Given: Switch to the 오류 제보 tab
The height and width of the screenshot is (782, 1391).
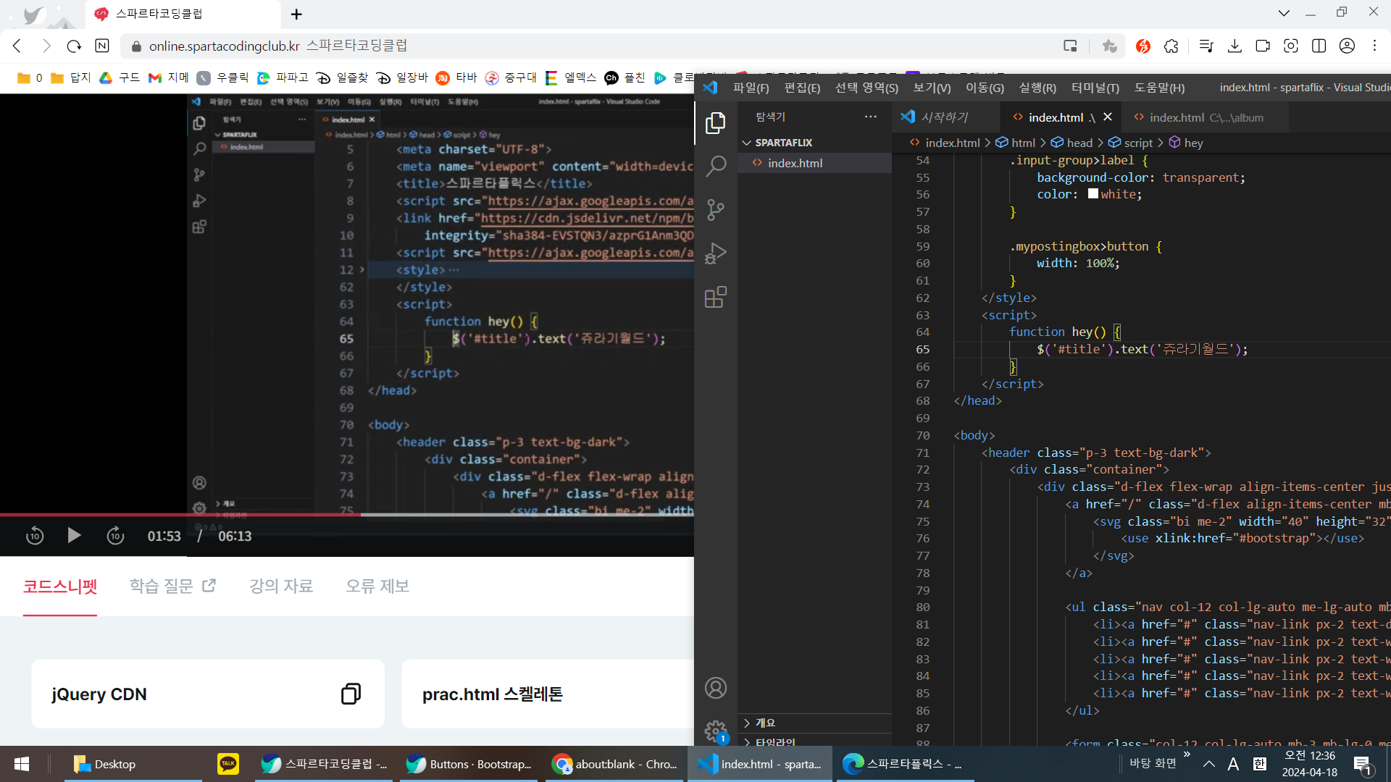Looking at the screenshot, I should [x=377, y=586].
